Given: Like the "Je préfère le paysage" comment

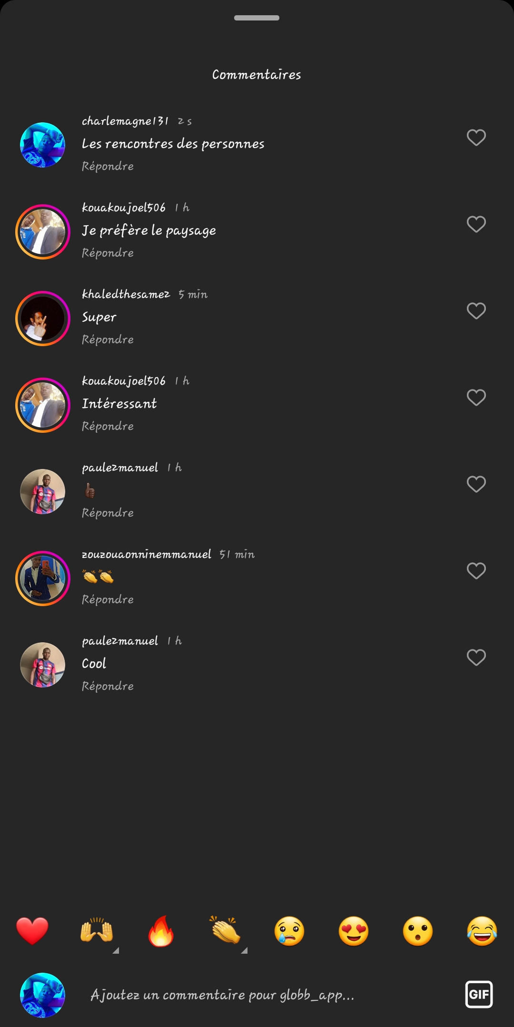Looking at the screenshot, I should (476, 224).
